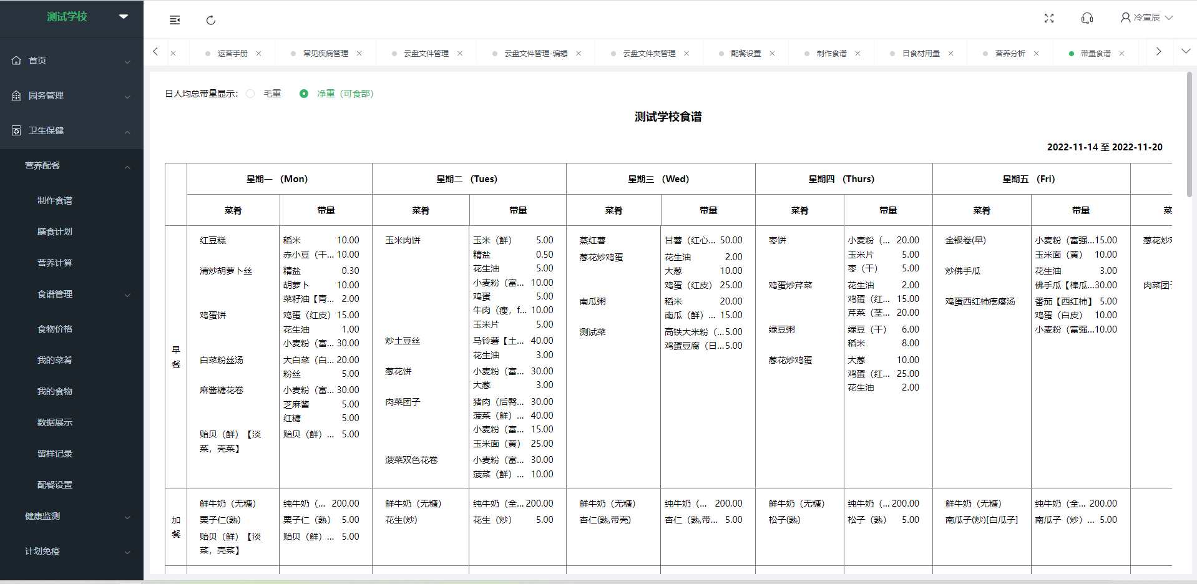Open 制作食谱 in the sidebar
The image size is (1197, 584).
point(55,200)
